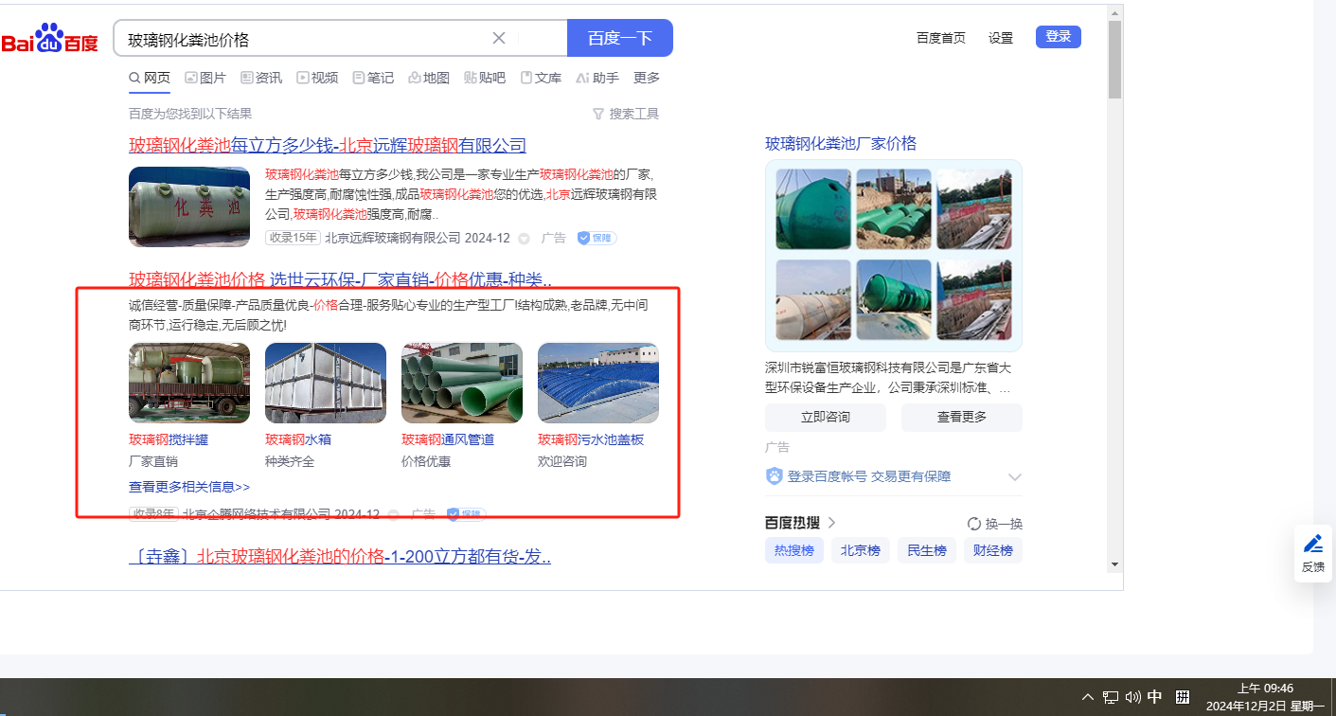Click the 收录15年 badge
1336x716 pixels.
[294, 238]
